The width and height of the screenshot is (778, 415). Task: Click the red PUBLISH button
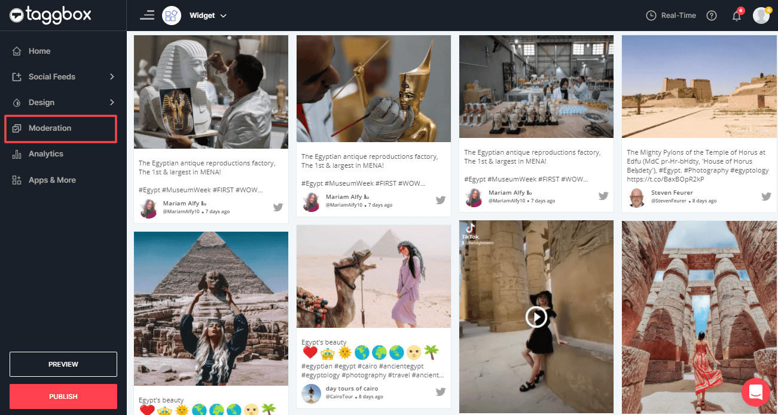tap(63, 396)
